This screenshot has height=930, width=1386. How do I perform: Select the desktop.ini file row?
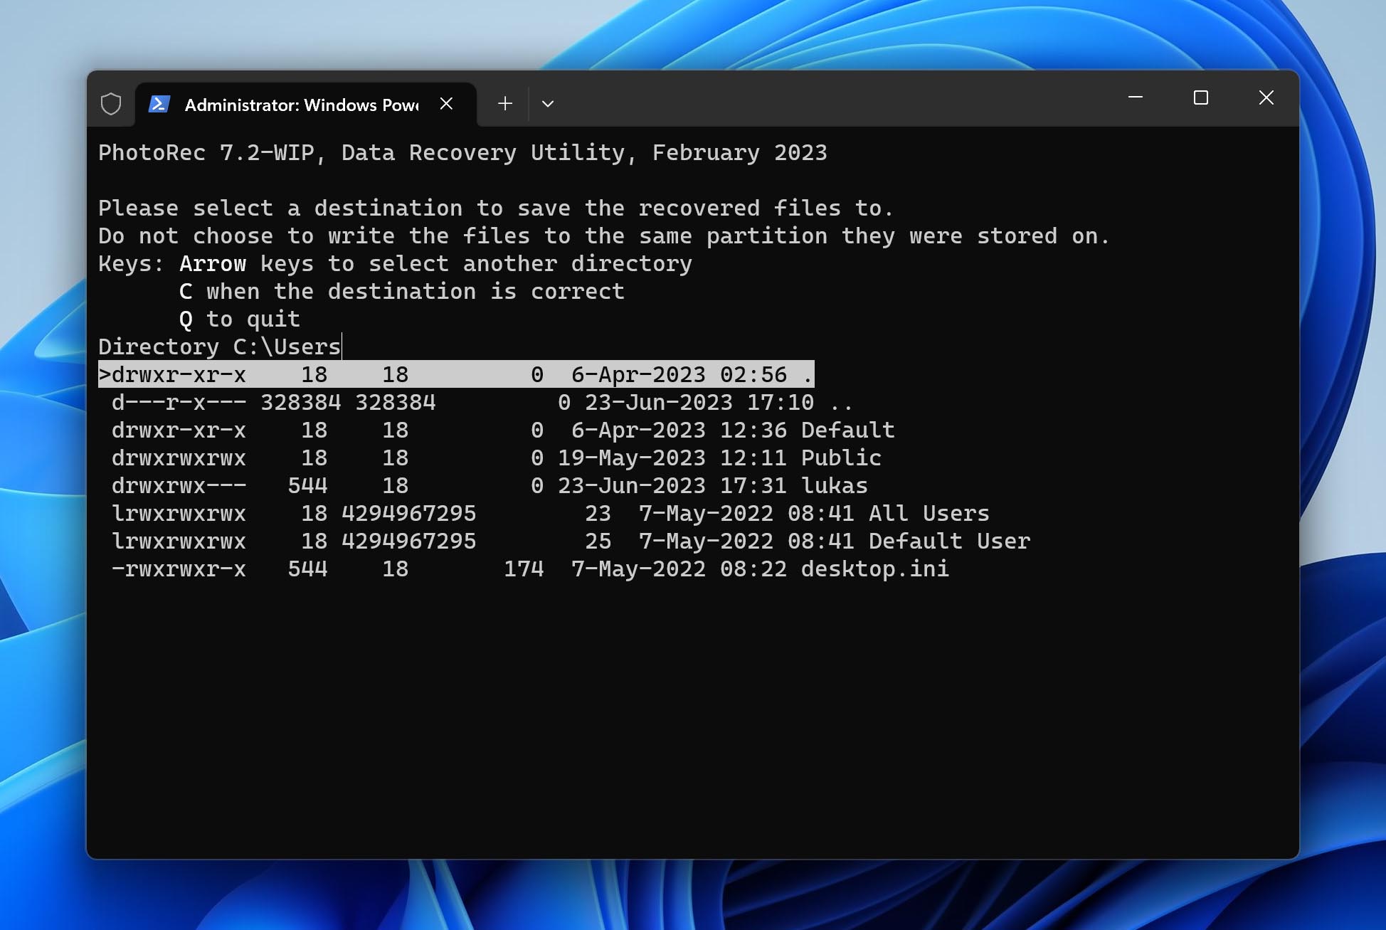(530, 569)
